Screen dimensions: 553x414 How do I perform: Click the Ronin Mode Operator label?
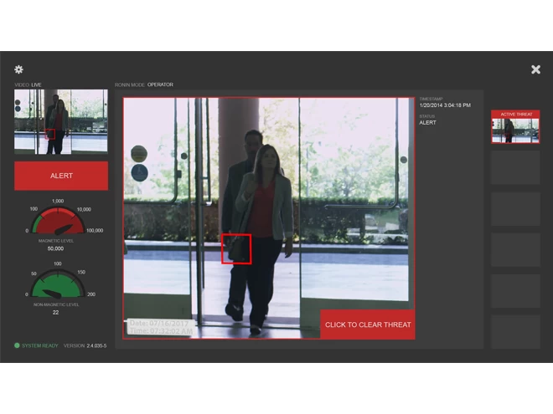pos(144,84)
